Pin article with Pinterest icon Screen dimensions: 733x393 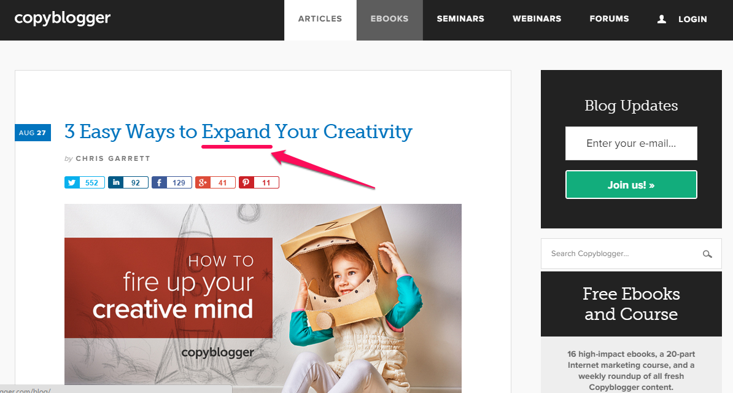(246, 182)
